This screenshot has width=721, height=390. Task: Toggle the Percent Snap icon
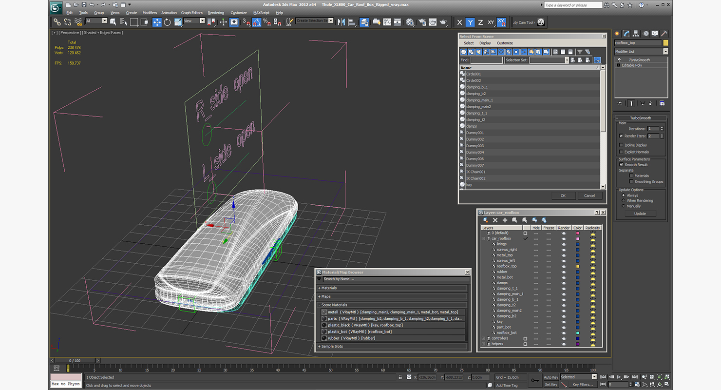point(267,22)
